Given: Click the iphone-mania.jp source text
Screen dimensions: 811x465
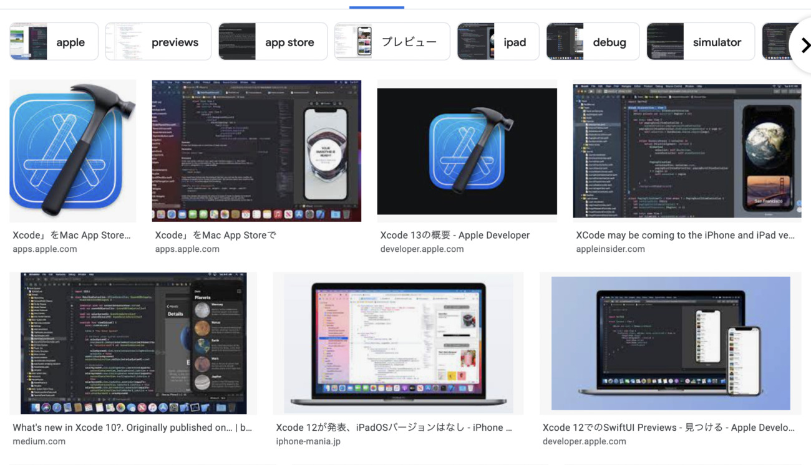Looking at the screenshot, I should pos(308,441).
